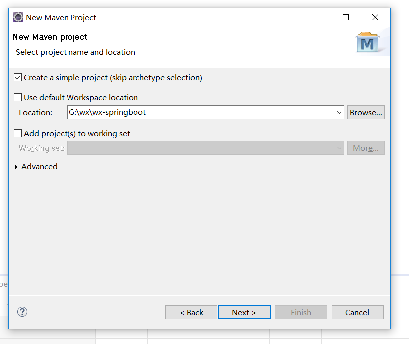Cancel the New Maven Project wizard
Viewport: 409px width, 344px height.
pyautogui.click(x=357, y=312)
